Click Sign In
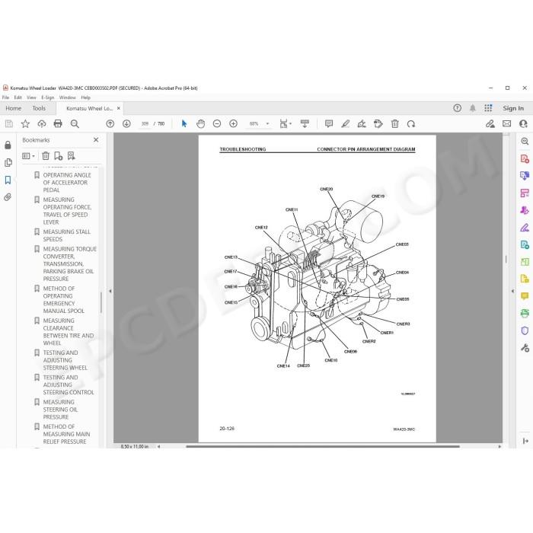Image resolution: width=533 pixels, height=533 pixels. (x=513, y=108)
